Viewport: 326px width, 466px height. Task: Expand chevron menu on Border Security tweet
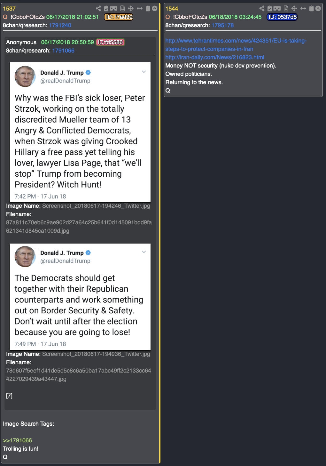(x=144, y=252)
